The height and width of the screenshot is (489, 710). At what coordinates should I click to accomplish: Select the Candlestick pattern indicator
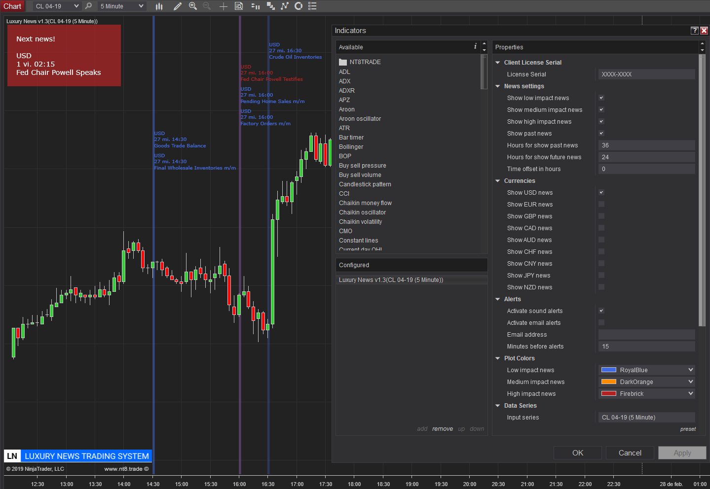[x=365, y=184]
